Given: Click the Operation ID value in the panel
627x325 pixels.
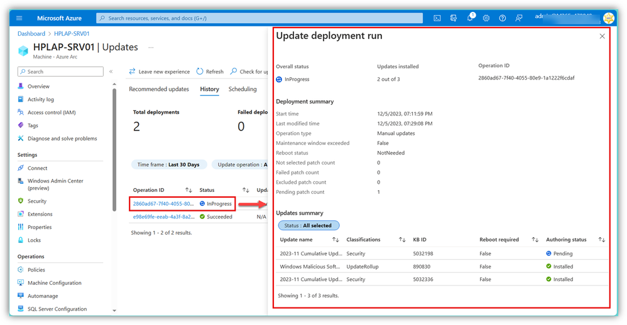Looking at the screenshot, I should (526, 78).
